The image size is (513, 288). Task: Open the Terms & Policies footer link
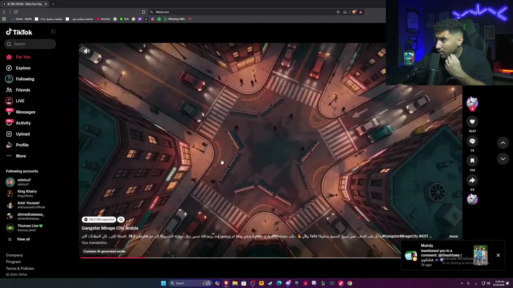[20, 268]
